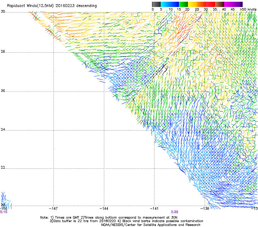Click the '25' legend tick label
The image size is (258, 227).
point(197,9)
